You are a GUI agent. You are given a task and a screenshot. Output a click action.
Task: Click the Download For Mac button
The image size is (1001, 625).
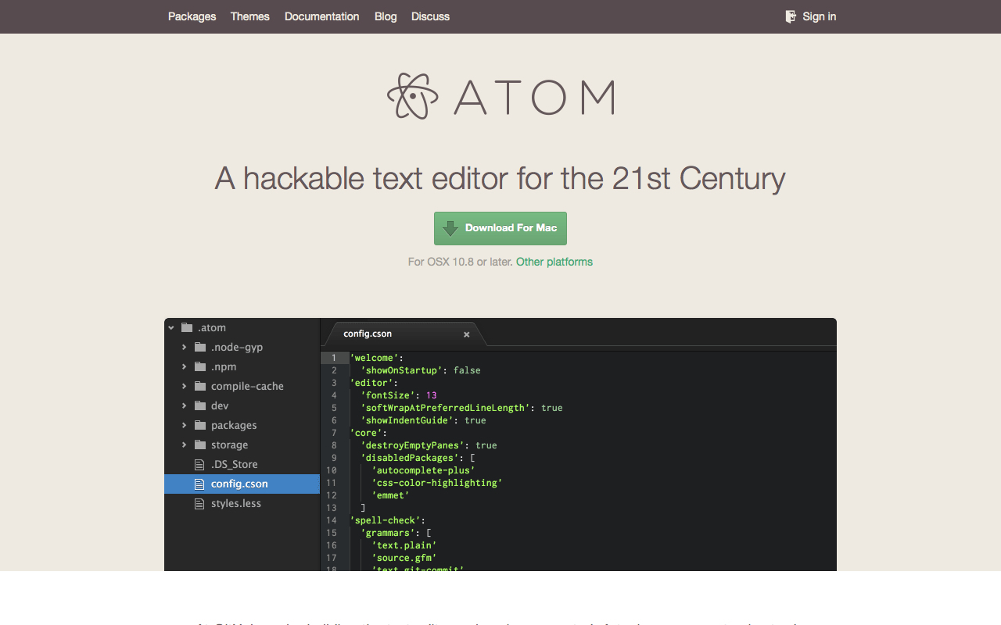(x=500, y=228)
